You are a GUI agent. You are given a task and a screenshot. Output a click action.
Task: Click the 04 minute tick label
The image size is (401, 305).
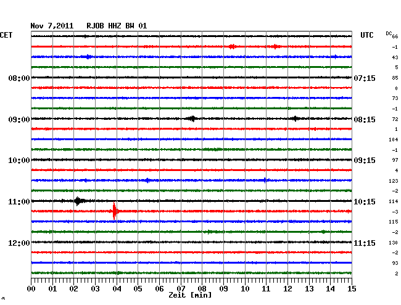117,289
